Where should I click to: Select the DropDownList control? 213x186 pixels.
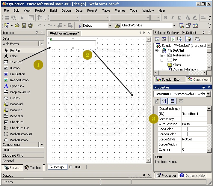[x=20, y=92]
